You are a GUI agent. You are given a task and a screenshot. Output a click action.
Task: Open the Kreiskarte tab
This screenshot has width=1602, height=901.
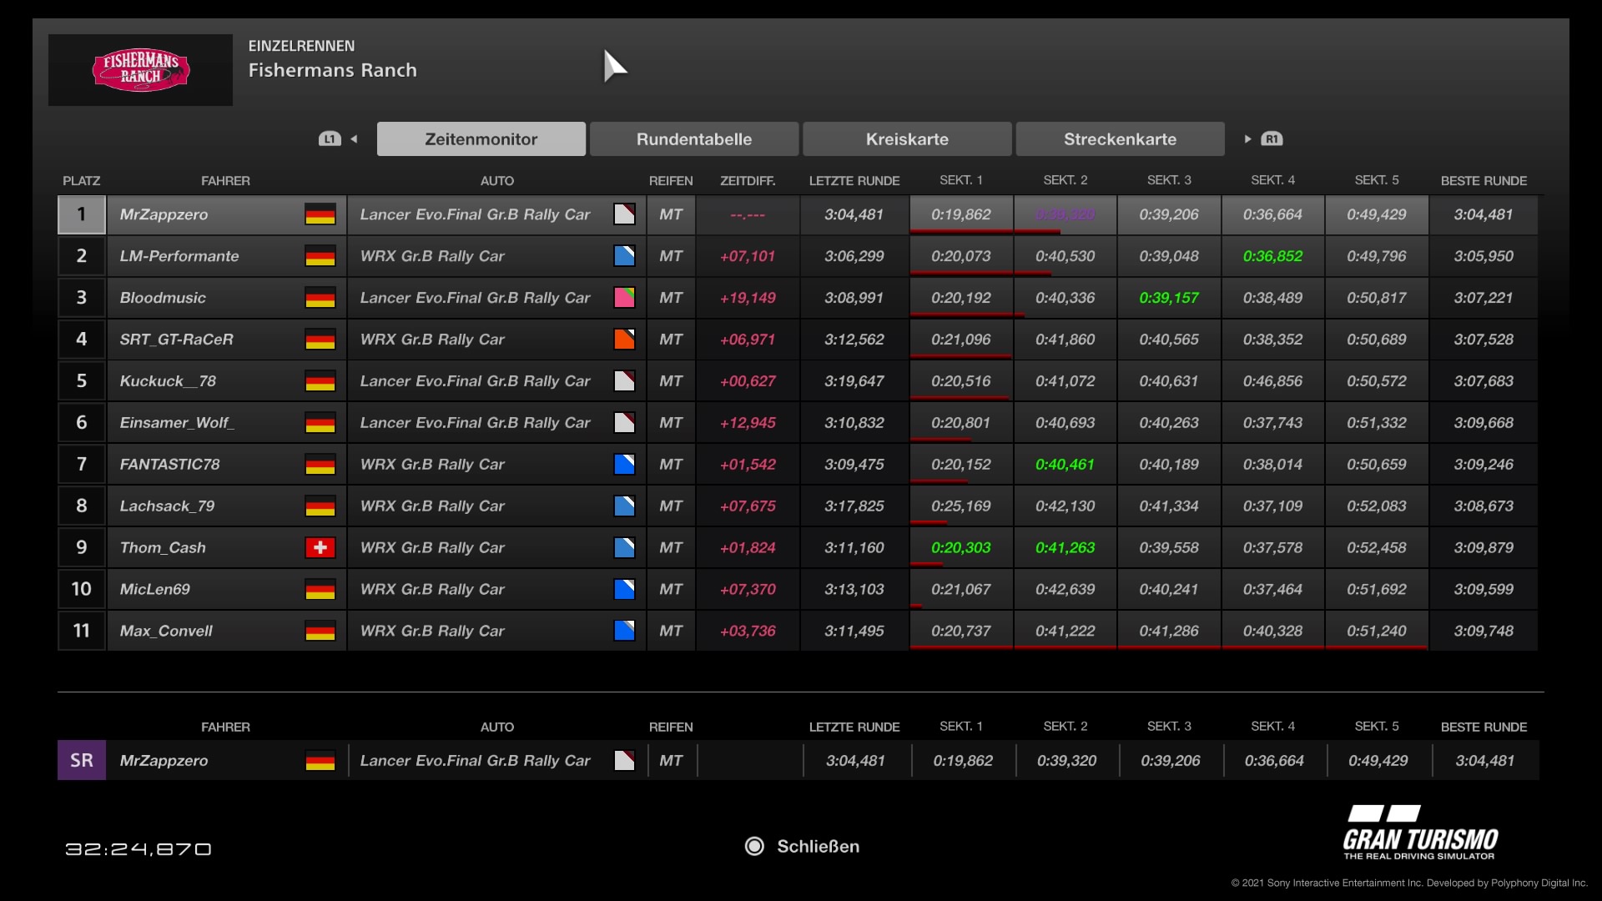click(x=907, y=139)
